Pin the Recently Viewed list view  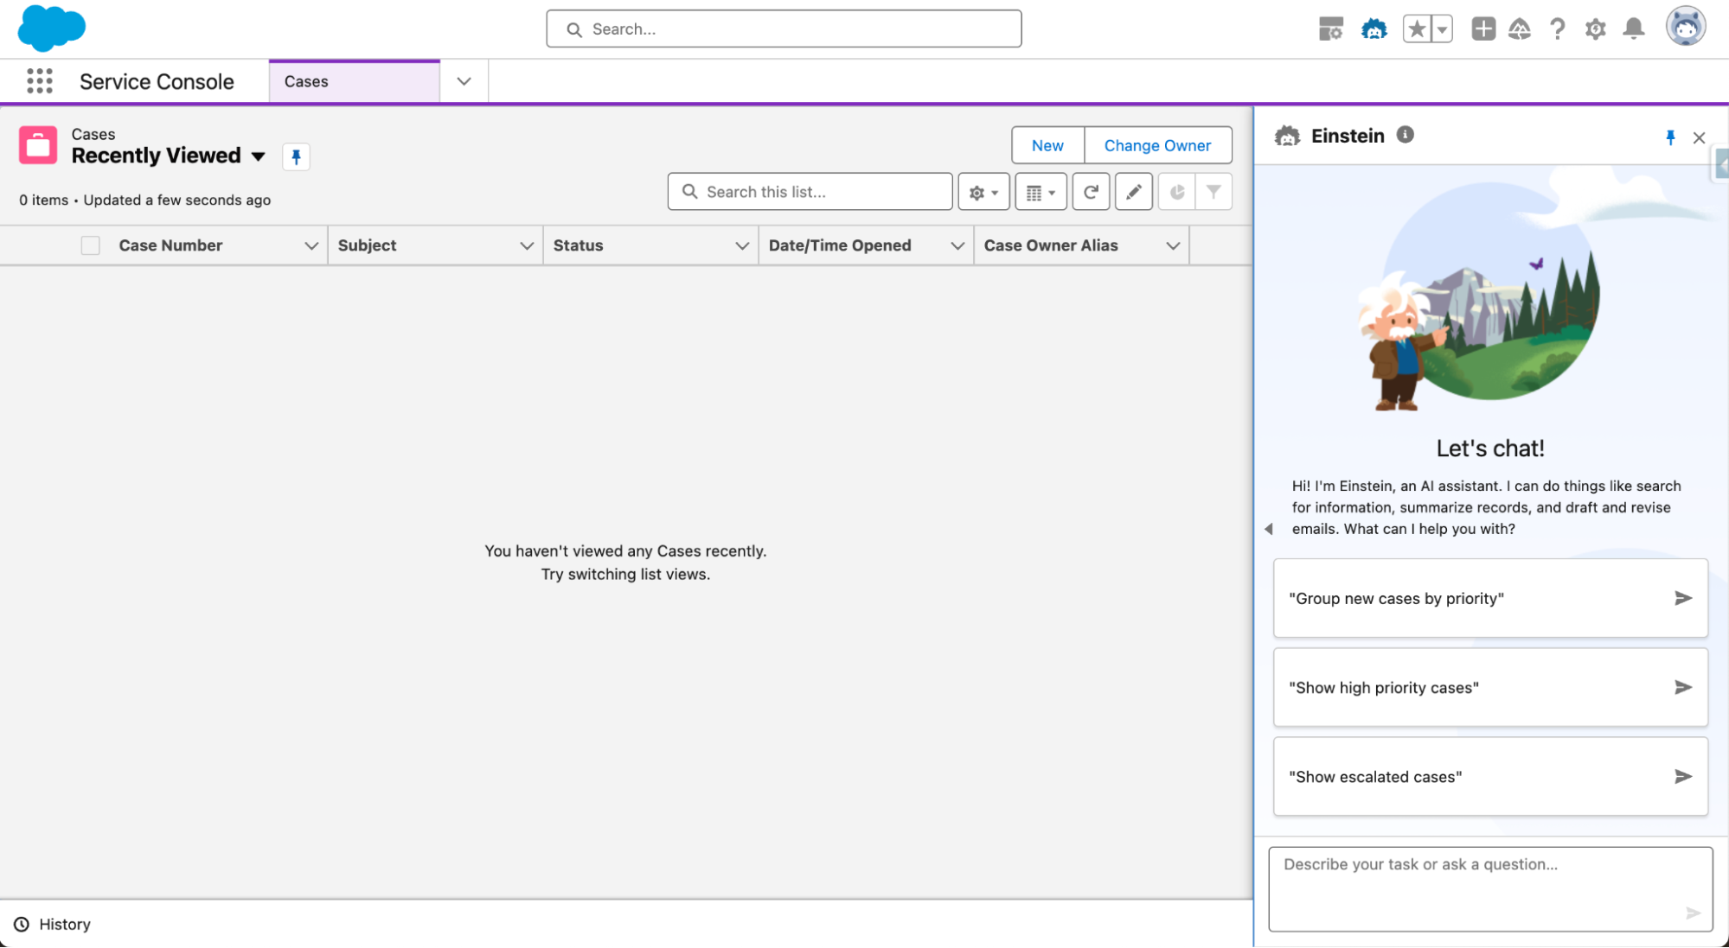pos(297,156)
